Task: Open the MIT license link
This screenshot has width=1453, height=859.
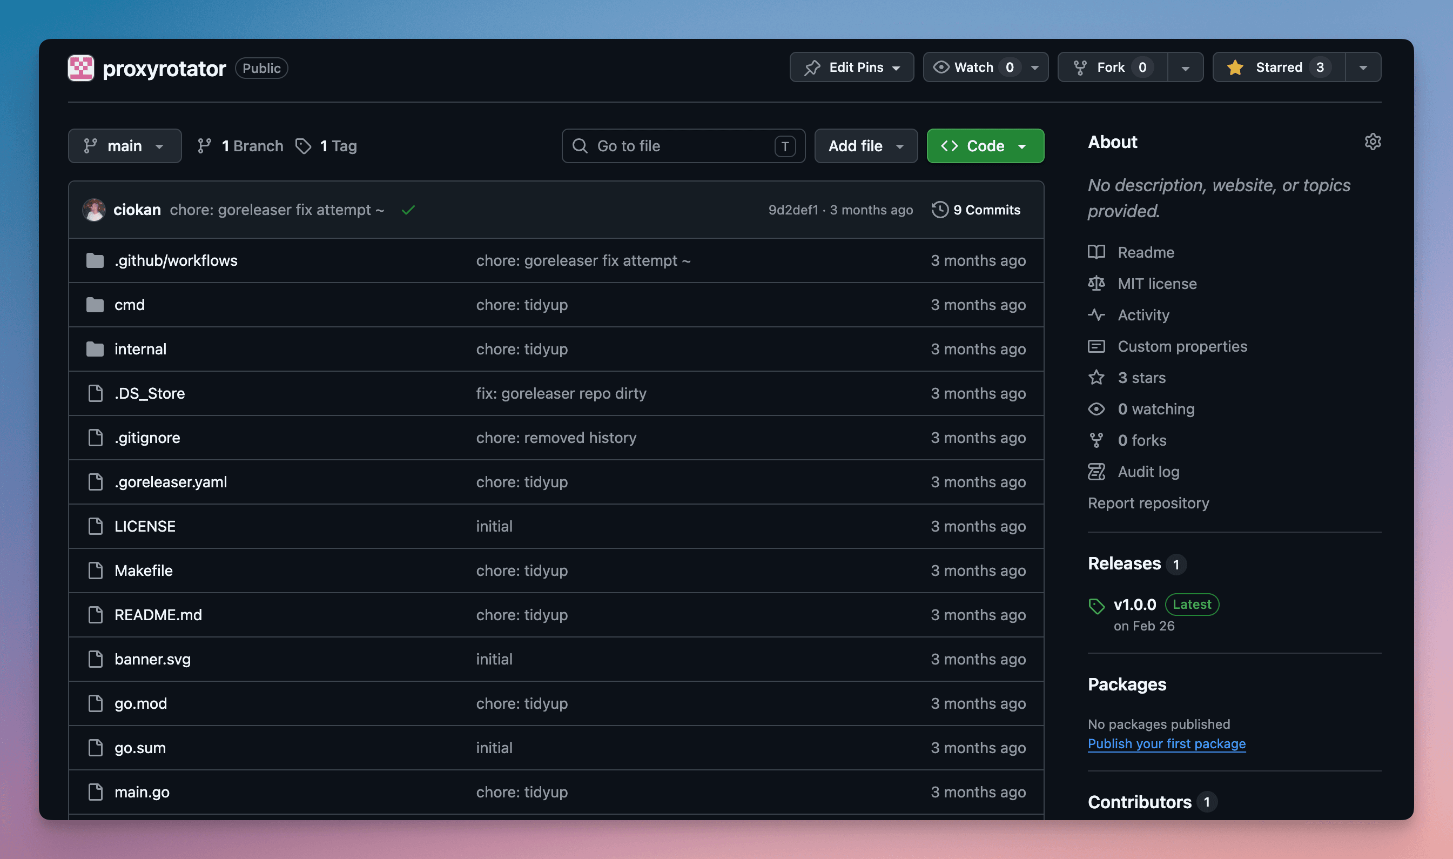Action: (x=1158, y=284)
